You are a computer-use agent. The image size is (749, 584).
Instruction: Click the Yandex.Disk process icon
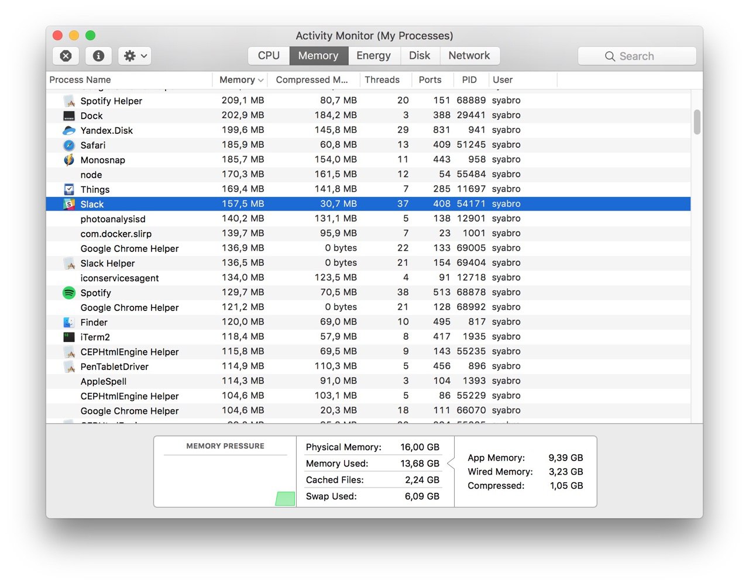tap(69, 130)
